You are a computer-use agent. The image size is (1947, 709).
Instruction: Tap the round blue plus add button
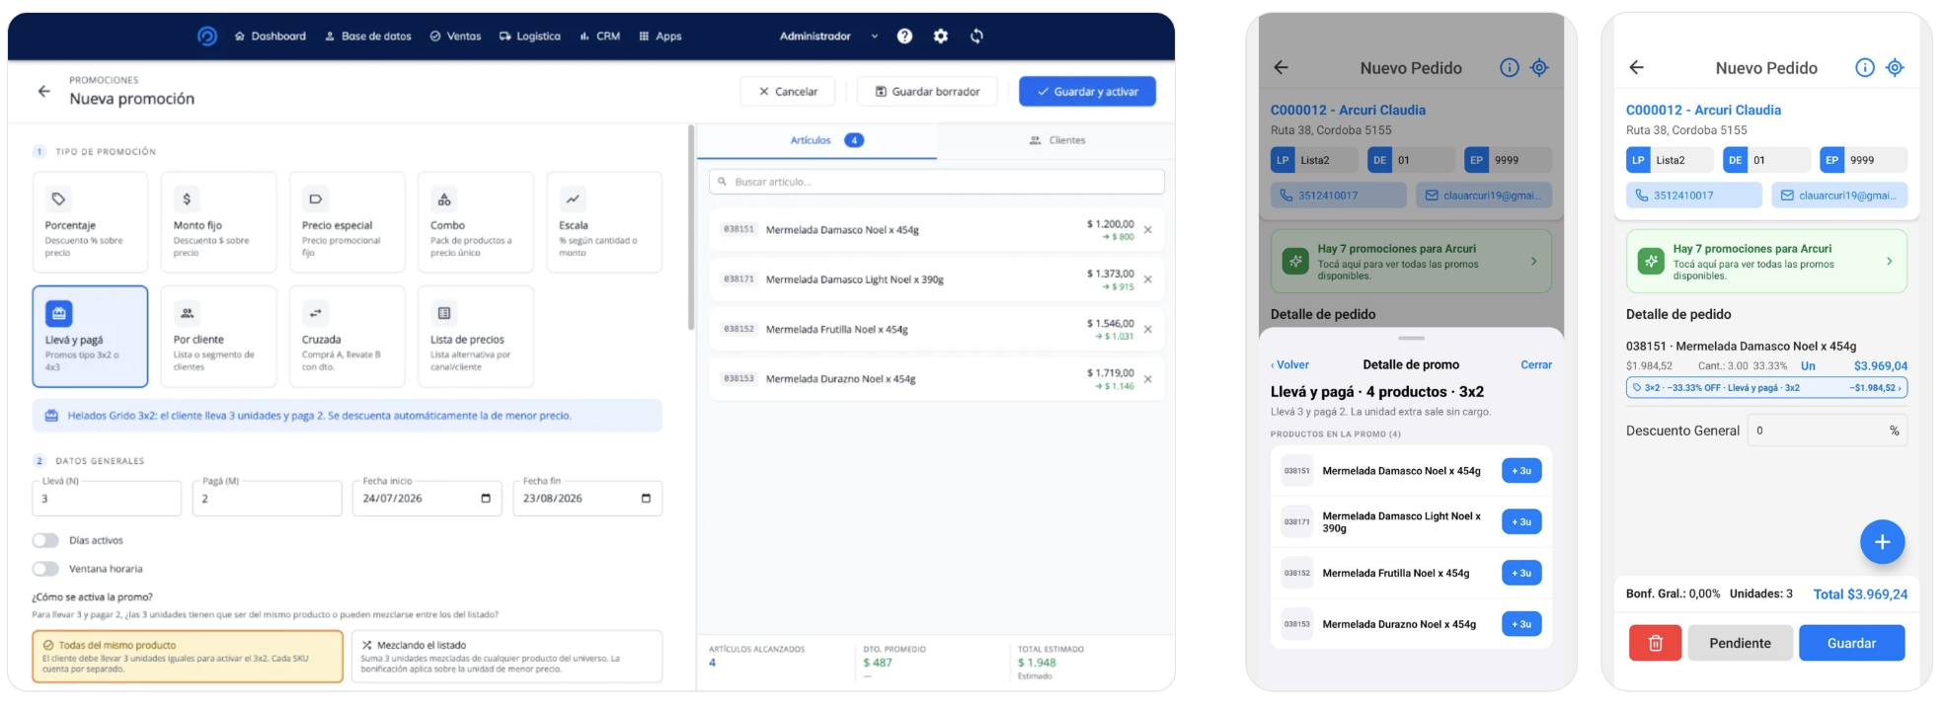(x=1882, y=541)
